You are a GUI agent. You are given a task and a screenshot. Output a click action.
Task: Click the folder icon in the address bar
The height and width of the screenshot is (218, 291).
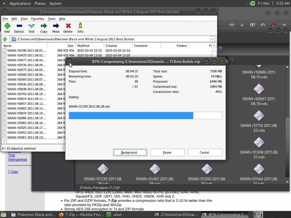click(14, 39)
